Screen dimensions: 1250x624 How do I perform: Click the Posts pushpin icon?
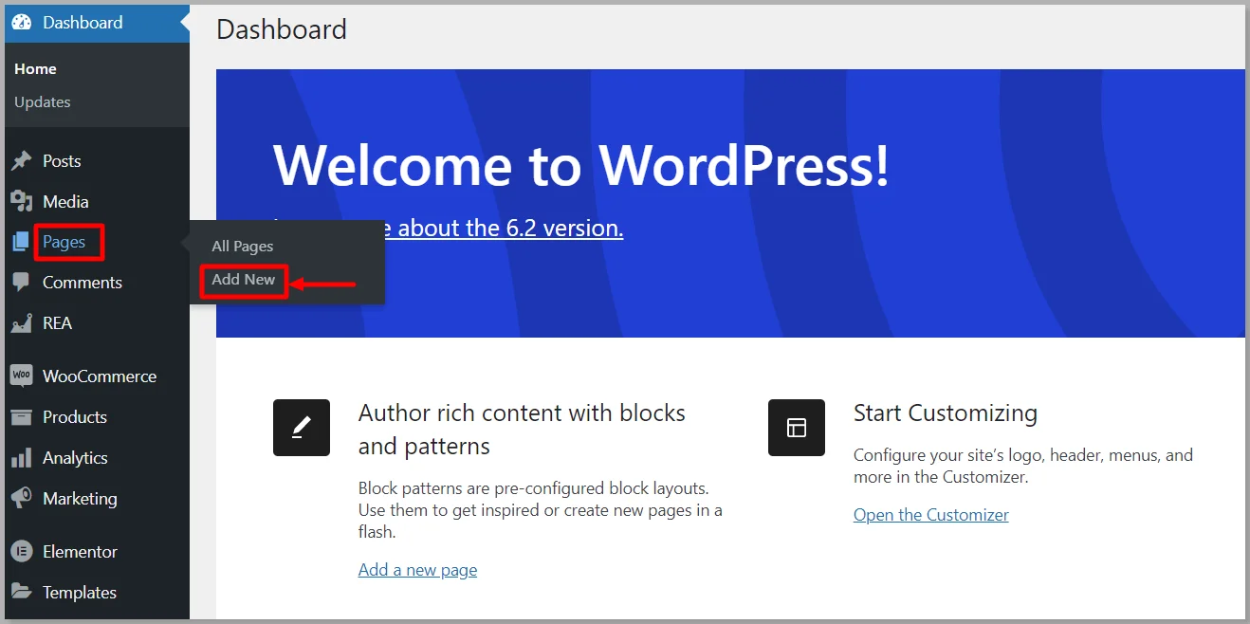tap(22, 161)
